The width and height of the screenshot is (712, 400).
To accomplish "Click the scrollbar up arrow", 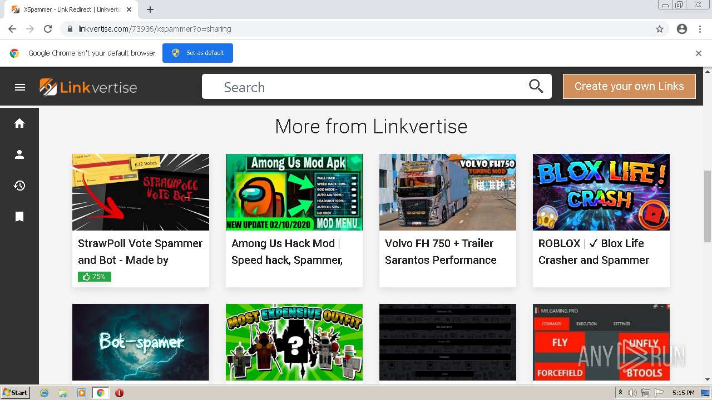I will (x=708, y=71).
